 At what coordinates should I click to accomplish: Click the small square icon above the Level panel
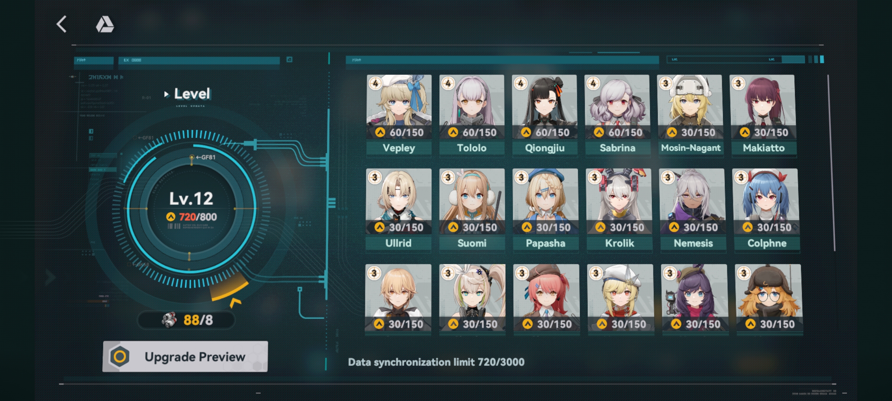point(289,59)
